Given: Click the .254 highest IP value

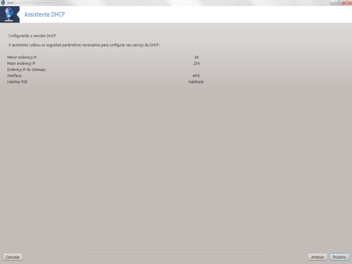Looking at the screenshot, I should pyautogui.click(x=196, y=63).
